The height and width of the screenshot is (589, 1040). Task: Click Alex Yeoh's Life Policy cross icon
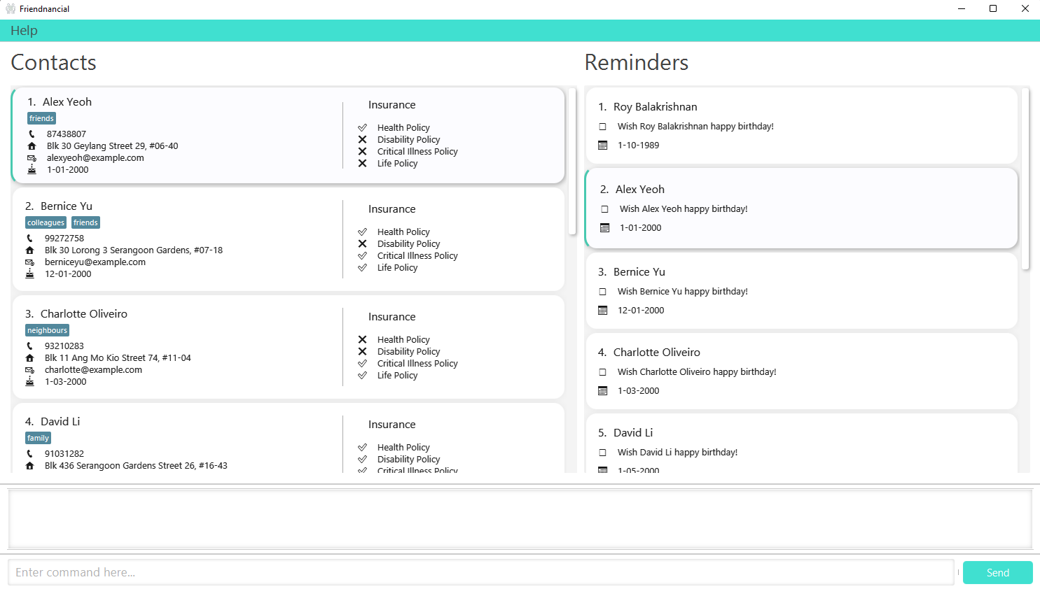pos(362,164)
